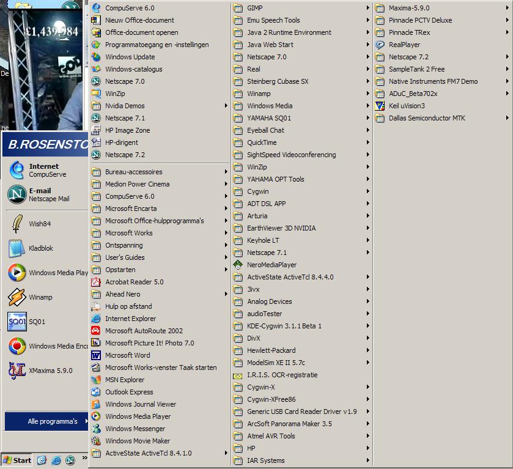Click the Start button

tap(17, 460)
